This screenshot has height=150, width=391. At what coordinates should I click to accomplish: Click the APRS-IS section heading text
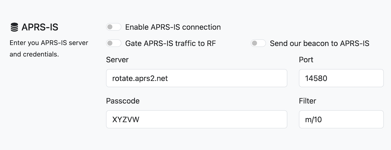(x=40, y=27)
